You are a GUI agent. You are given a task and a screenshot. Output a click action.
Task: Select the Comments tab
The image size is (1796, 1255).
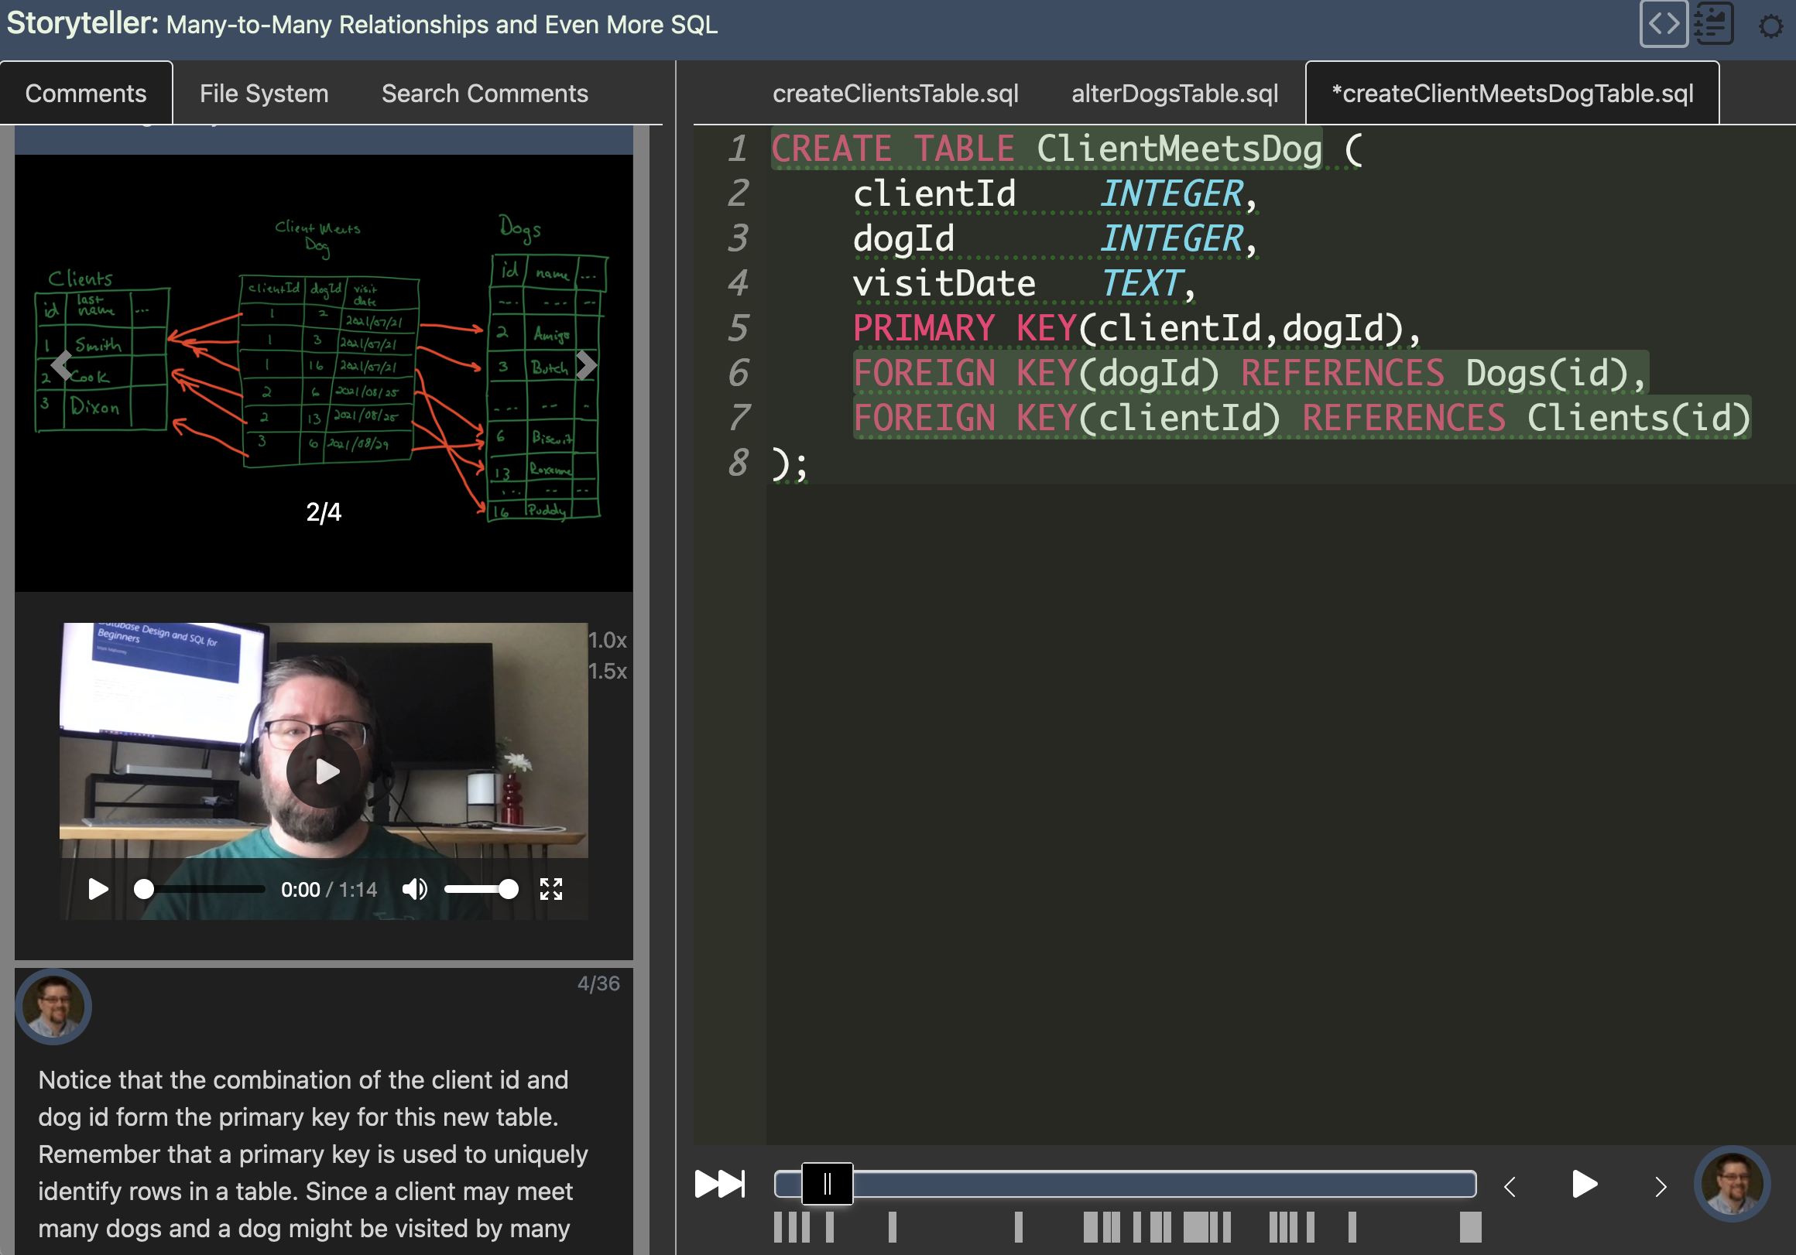point(86,93)
